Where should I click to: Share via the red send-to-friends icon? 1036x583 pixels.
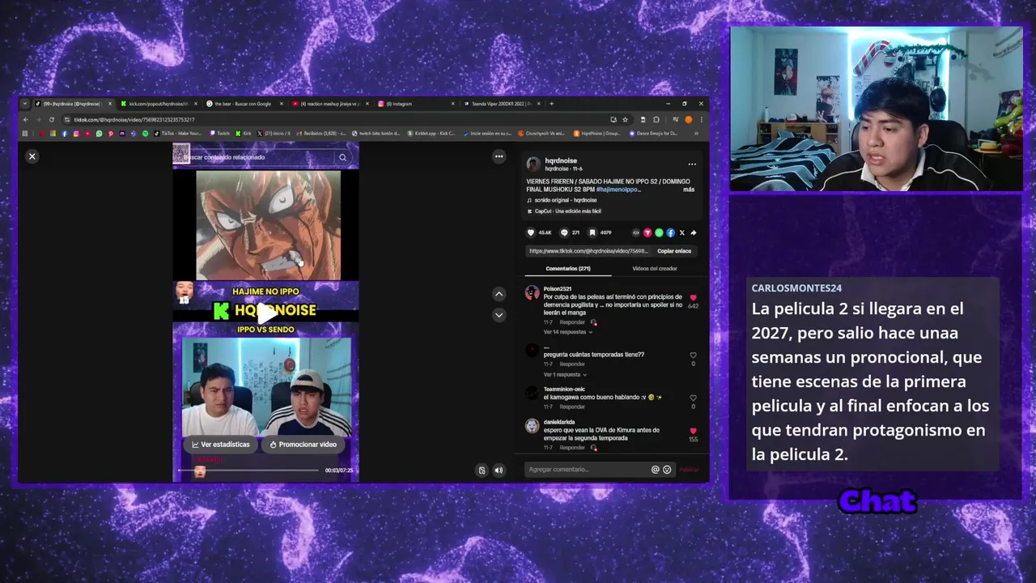[647, 232]
